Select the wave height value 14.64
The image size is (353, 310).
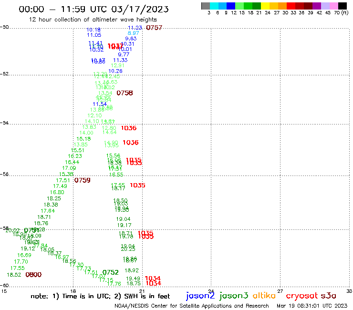point(109,133)
